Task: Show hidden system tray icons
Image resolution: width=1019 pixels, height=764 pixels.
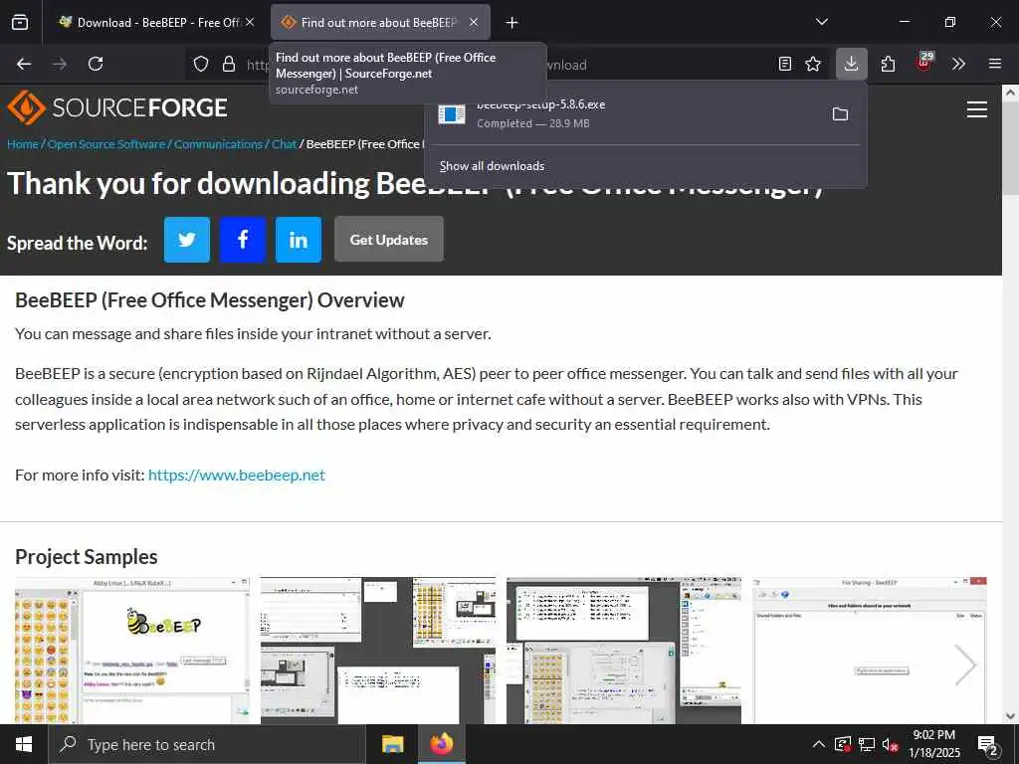Action: 819,744
